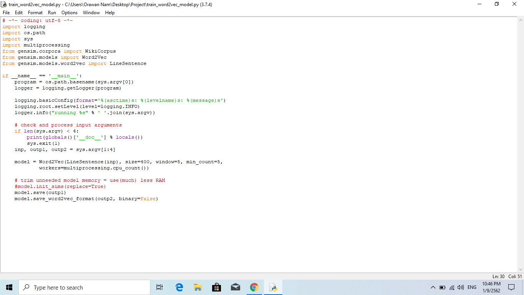The height and width of the screenshot is (295, 524).
Task: Click the Windows Start button
Action: [8, 287]
